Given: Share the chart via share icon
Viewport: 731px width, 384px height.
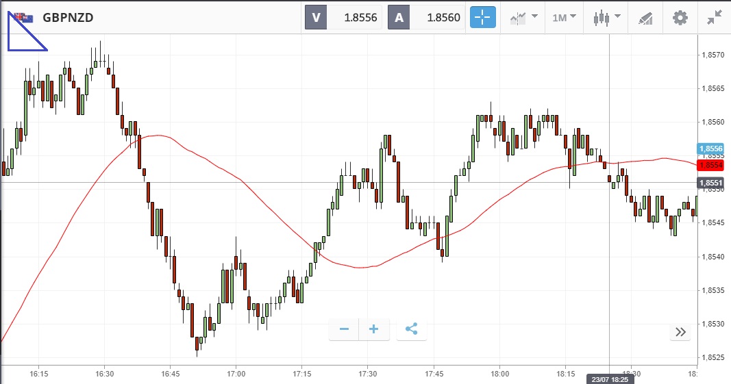Looking at the screenshot, I should click(x=411, y=329).
